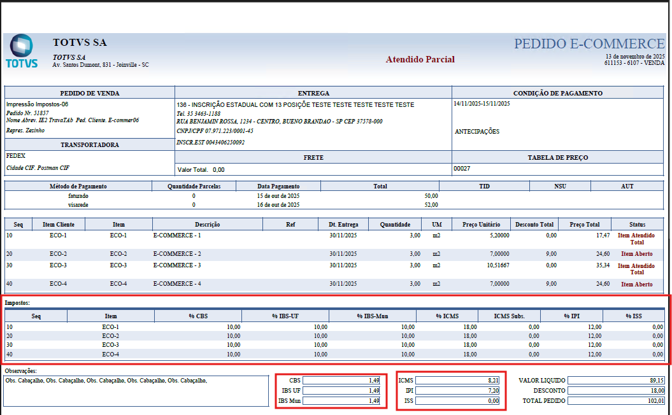This screenshot has width=672, height=415.
Task: Click the Quantidade Parcelas column header
Action: (194, 186)
